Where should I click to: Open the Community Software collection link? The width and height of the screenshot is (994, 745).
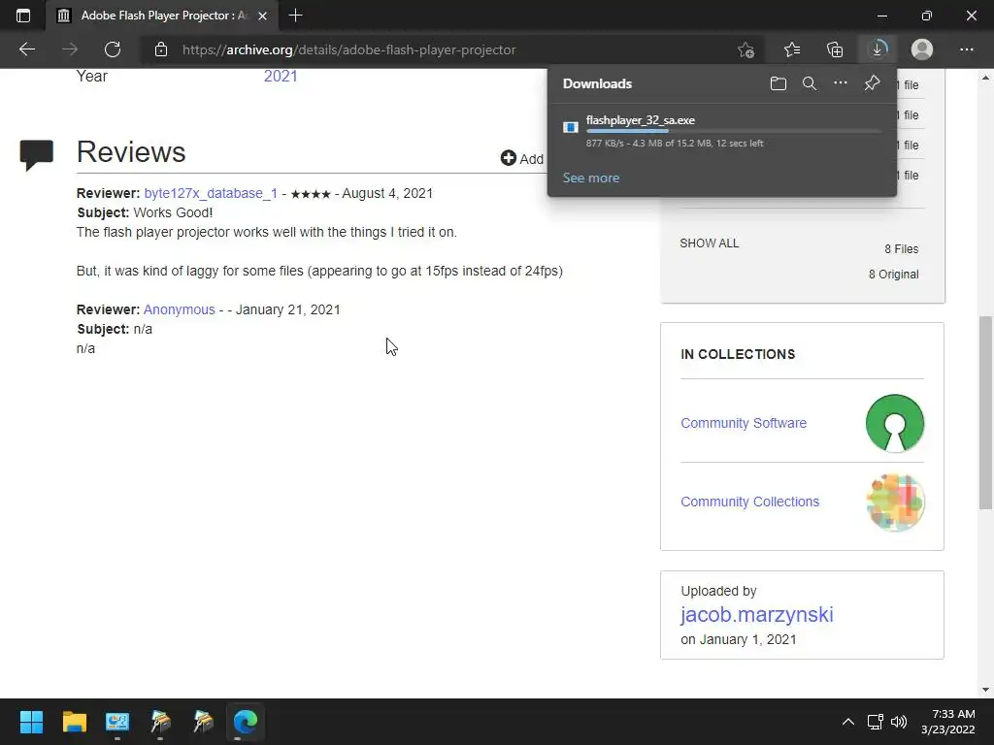coord(744,423)
